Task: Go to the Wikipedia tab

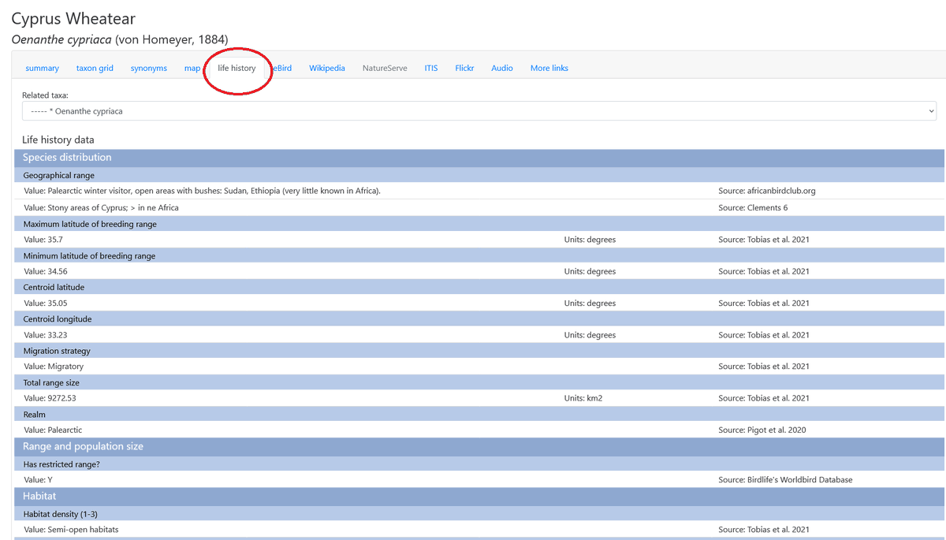Action: (327, 69)
